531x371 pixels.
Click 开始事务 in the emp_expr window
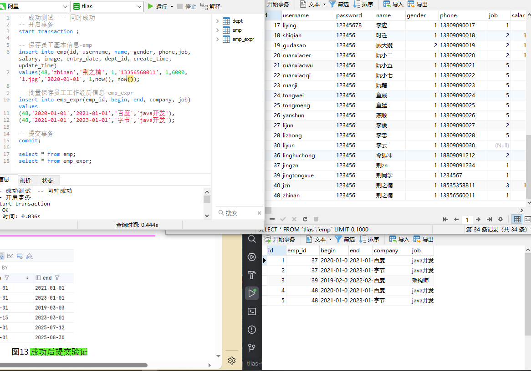[280, 240]
